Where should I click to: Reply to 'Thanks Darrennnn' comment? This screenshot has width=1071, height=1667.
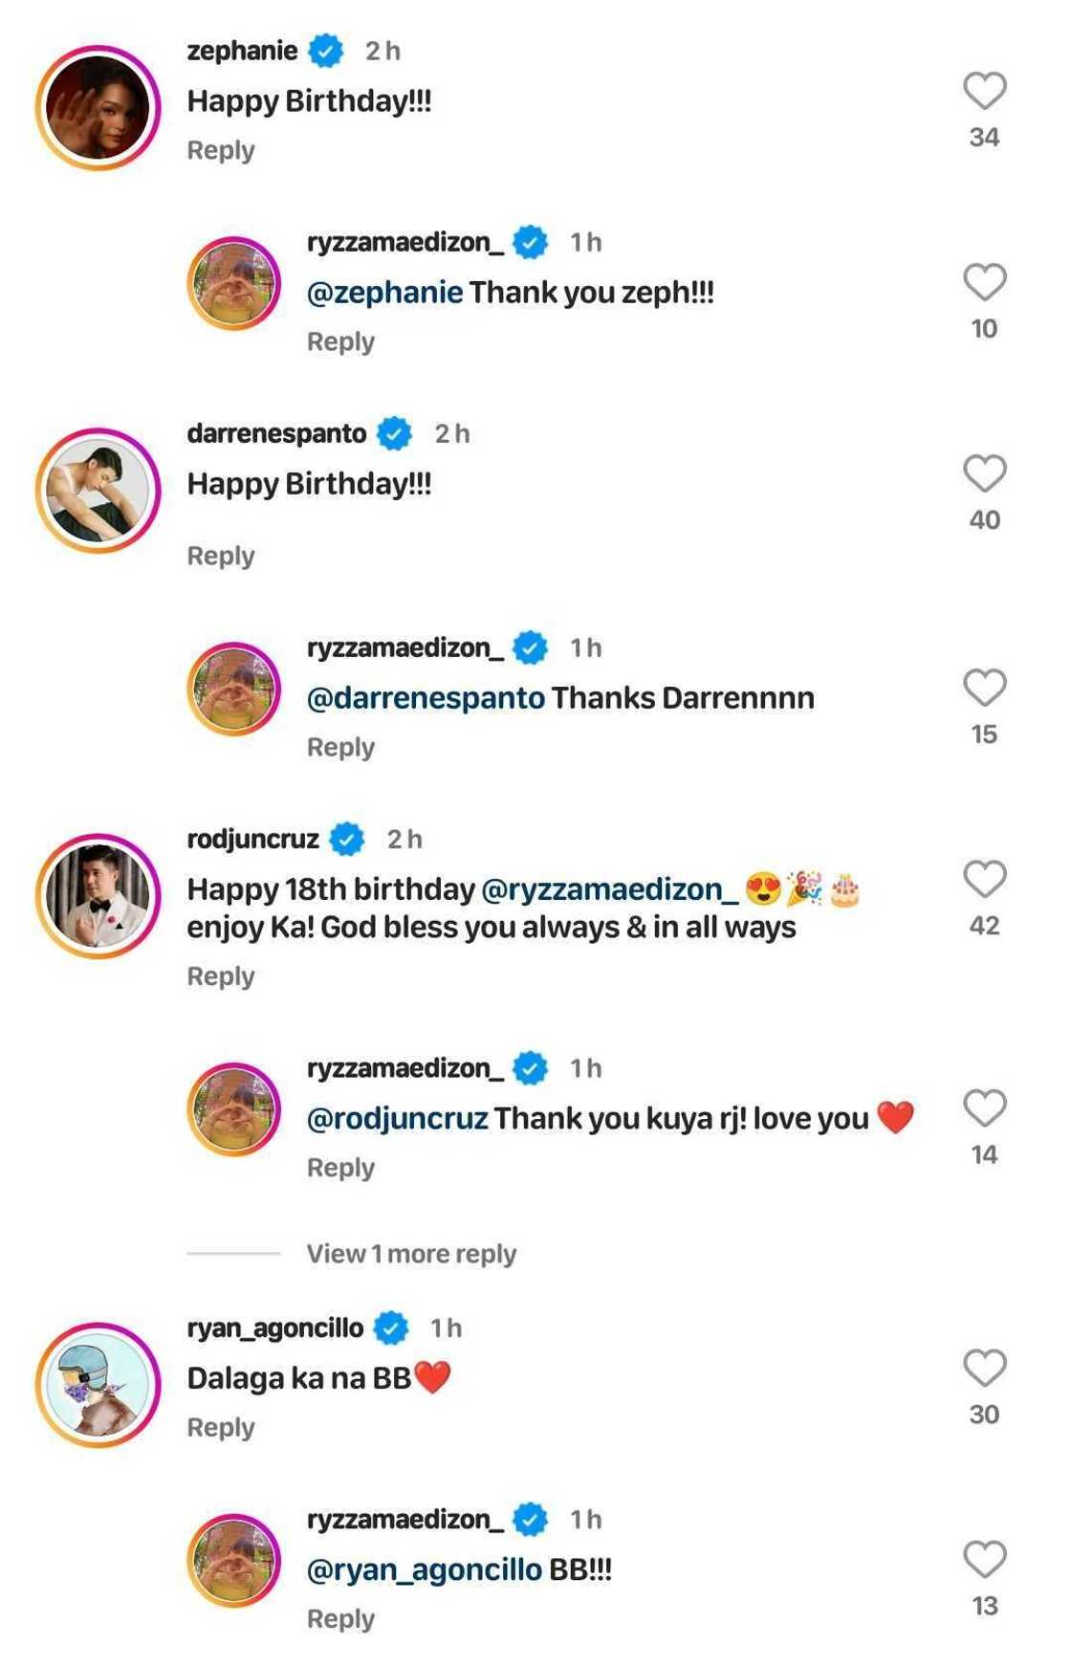click(340, 748)
